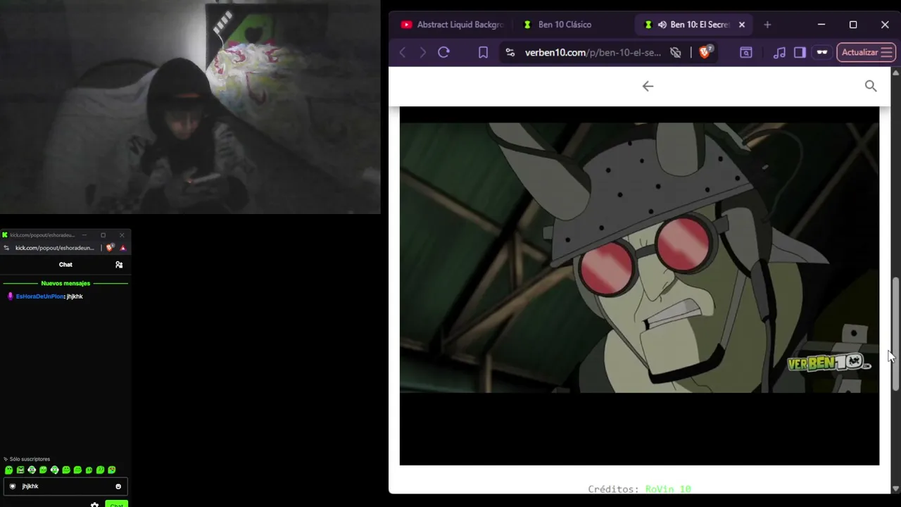Click the EsHoraDeUnPlon username in chat
The width and height of the screenshot is (901, 507).
click(x=40, y=296)
